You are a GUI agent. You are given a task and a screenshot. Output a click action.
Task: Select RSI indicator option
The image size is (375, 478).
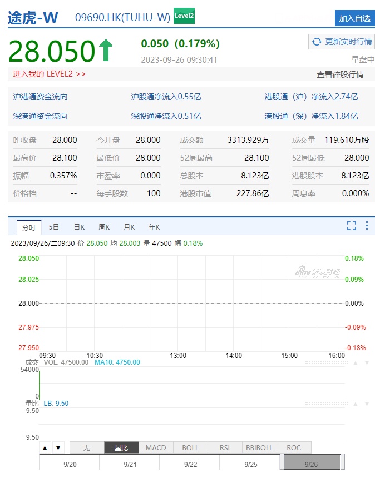[x=225, y=448]
